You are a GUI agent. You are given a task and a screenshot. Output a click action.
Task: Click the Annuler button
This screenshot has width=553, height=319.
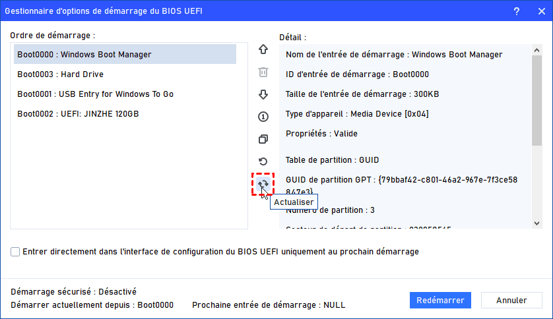tap(511, 301)
